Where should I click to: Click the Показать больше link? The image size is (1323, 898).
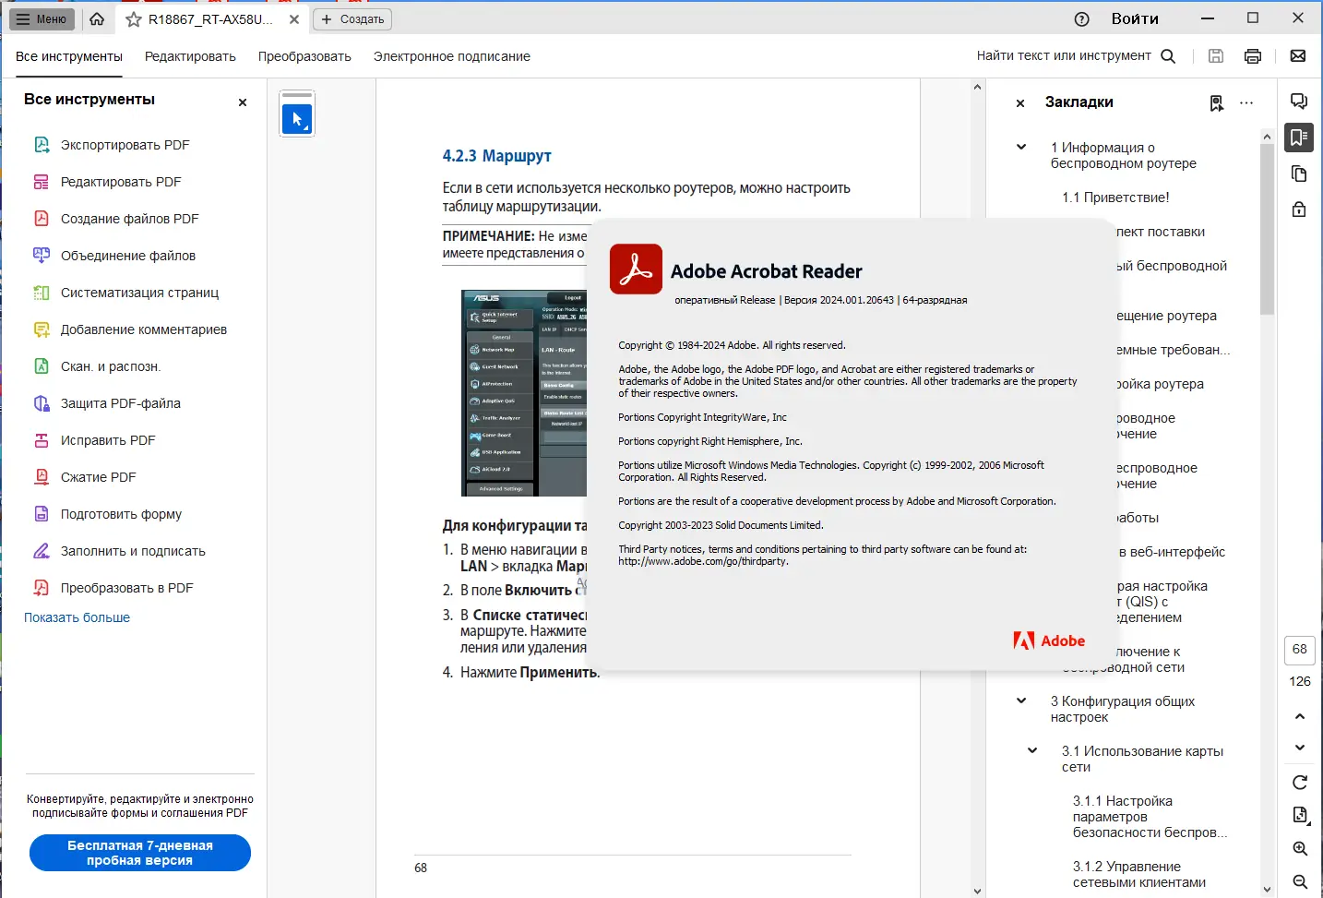77,617
